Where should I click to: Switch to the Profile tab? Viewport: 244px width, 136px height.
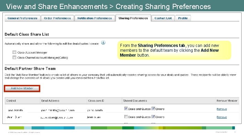[x=183, y=18]
